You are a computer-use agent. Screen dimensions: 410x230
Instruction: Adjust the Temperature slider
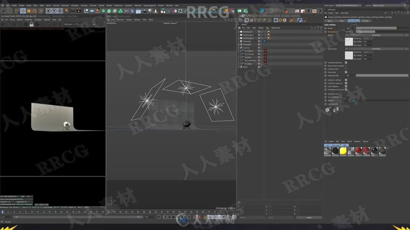pyautogui.click(x=382, y=32)
